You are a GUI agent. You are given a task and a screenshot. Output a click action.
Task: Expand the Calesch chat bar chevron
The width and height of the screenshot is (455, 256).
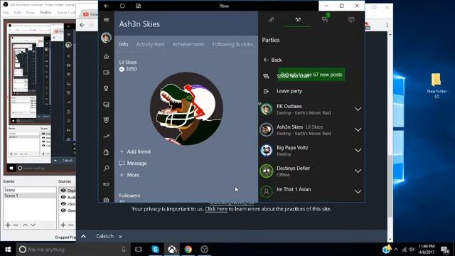tap(83, 236)
